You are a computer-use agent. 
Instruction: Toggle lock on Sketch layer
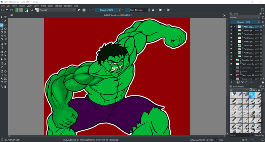(x=256, y=71)
